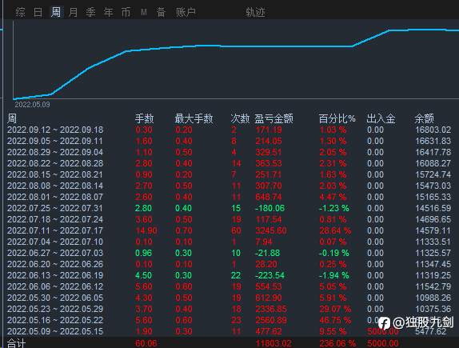Open the 备 notes tab
The height and width of the screenshot is (348, 459).
coord(161,12)
